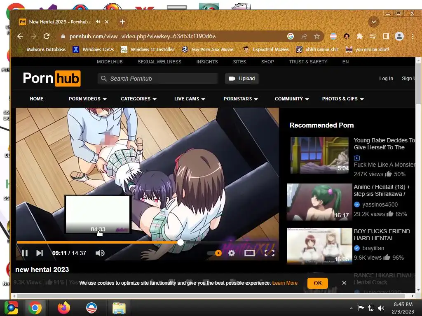Skip to the next video
Screen dimensions: 422x316
coord(40,253)
